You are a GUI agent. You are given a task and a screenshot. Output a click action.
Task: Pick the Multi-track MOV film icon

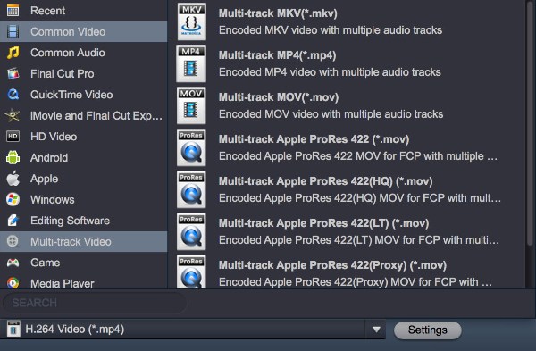pos(191,105)
